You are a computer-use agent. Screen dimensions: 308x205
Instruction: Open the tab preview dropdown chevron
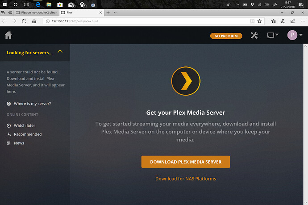point(115,12)
